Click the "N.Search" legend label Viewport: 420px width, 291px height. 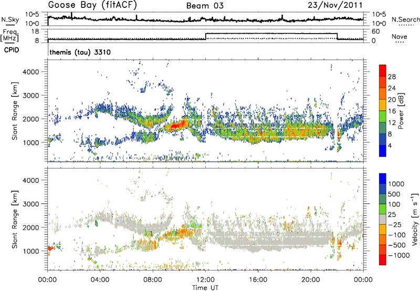click(x=405, y=19)
